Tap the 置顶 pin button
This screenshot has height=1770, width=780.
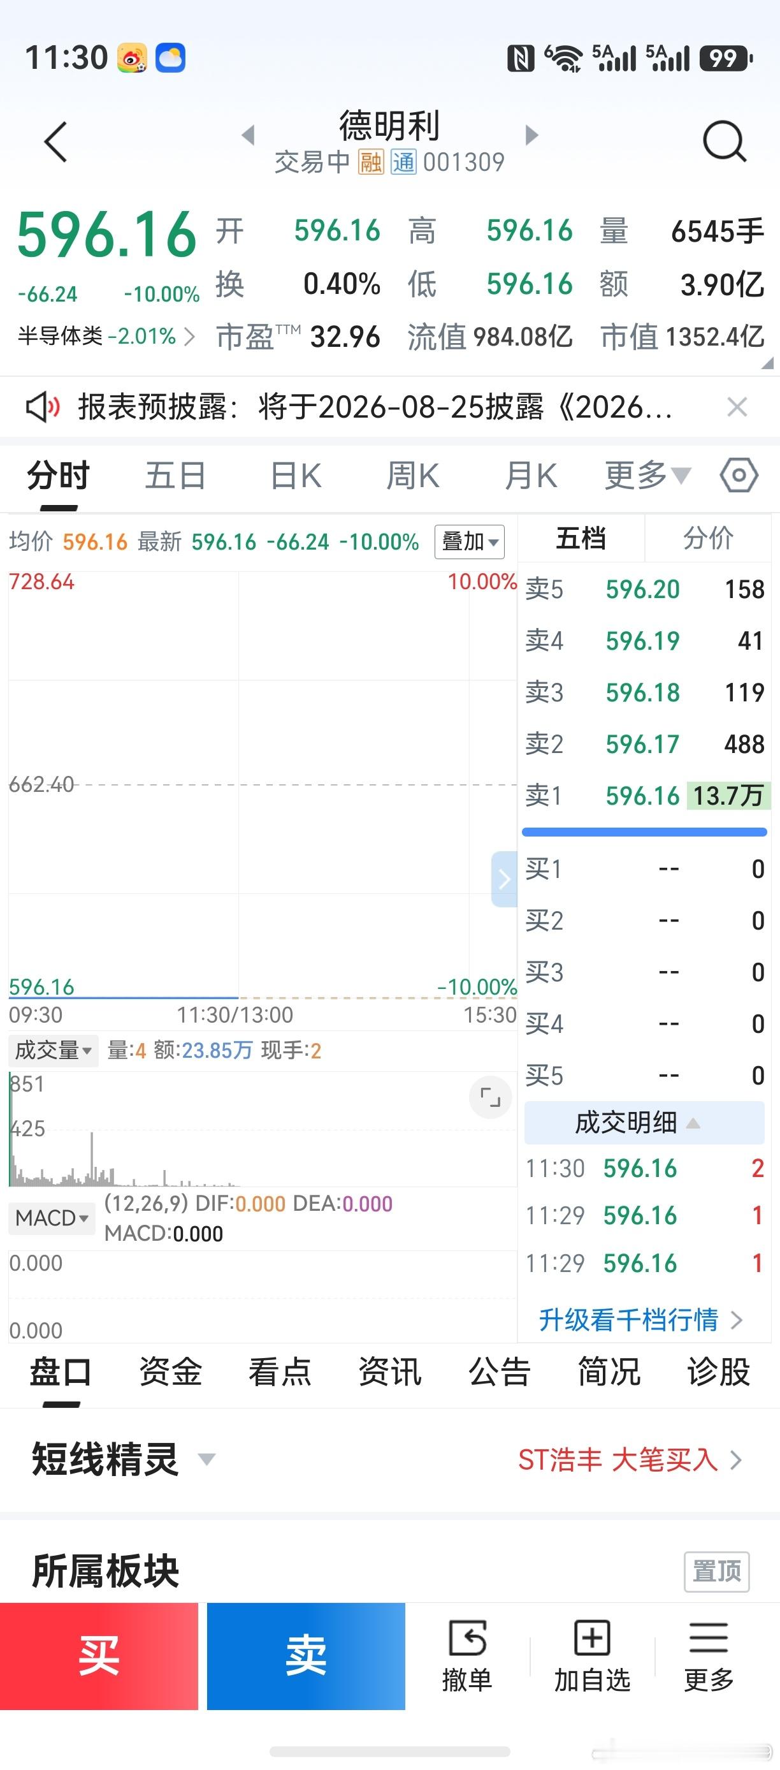(x=717, y=1570)
